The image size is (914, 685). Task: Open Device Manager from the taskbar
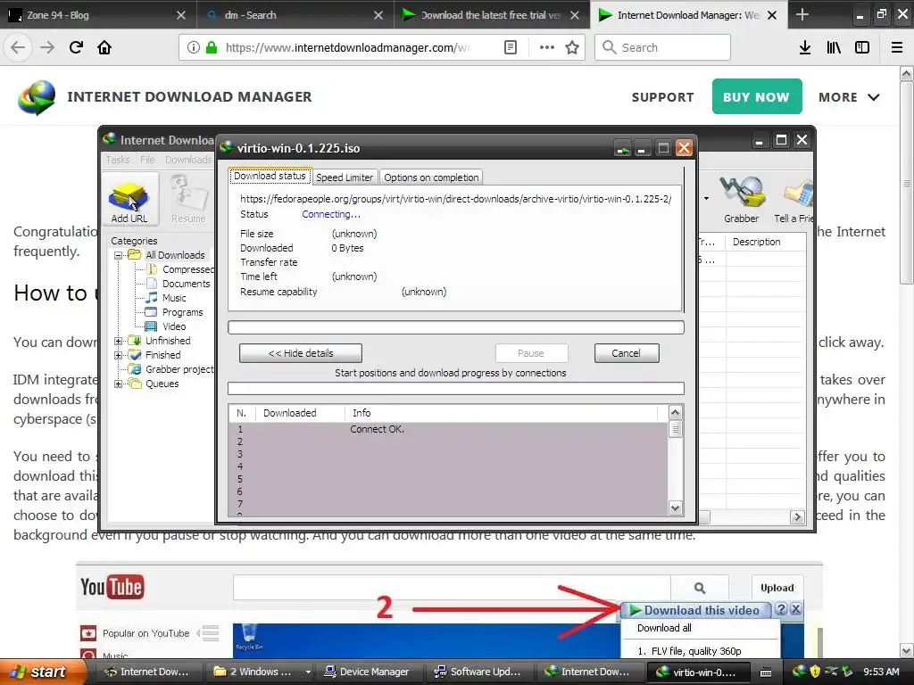coord(367,672)
